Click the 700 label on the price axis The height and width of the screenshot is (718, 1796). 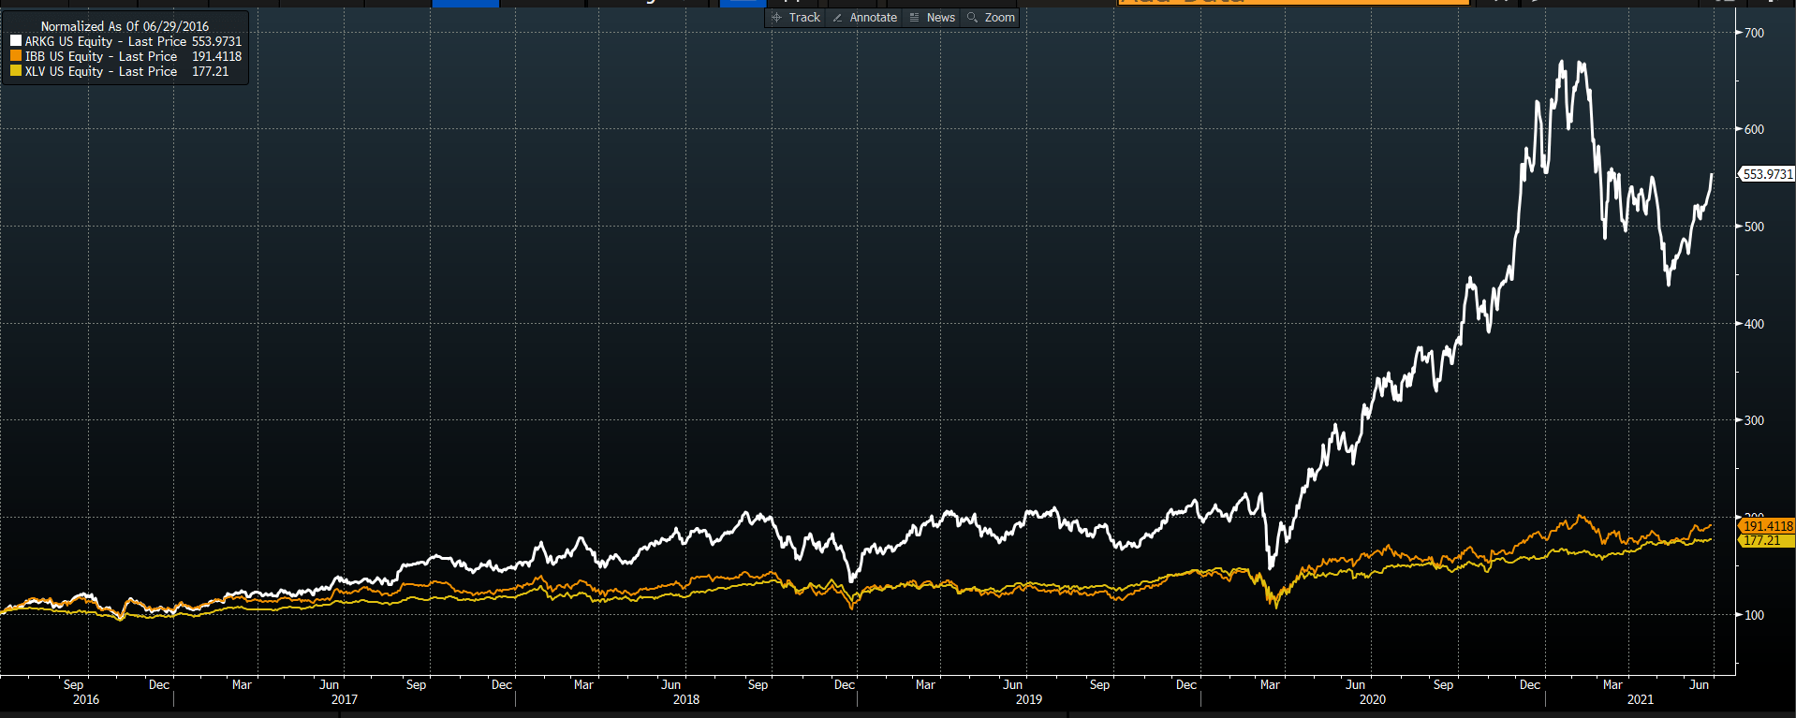click(1754, 33)
